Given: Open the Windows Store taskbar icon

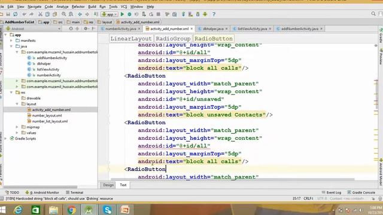Looking at the screenshot, I should [x=36, y=210].
